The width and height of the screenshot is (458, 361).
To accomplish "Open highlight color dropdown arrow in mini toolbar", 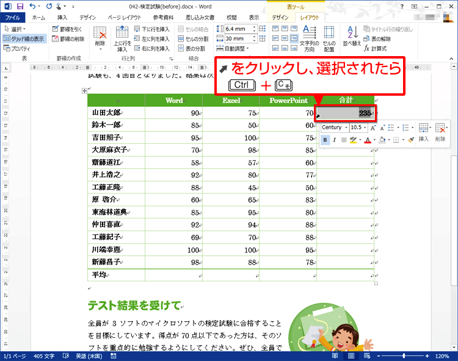I will tap(360, 140).
